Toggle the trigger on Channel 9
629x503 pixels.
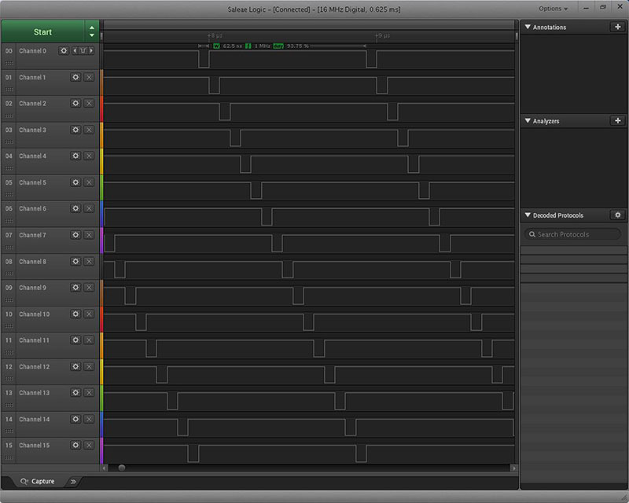pyautogui.click(x=89, y=288)
